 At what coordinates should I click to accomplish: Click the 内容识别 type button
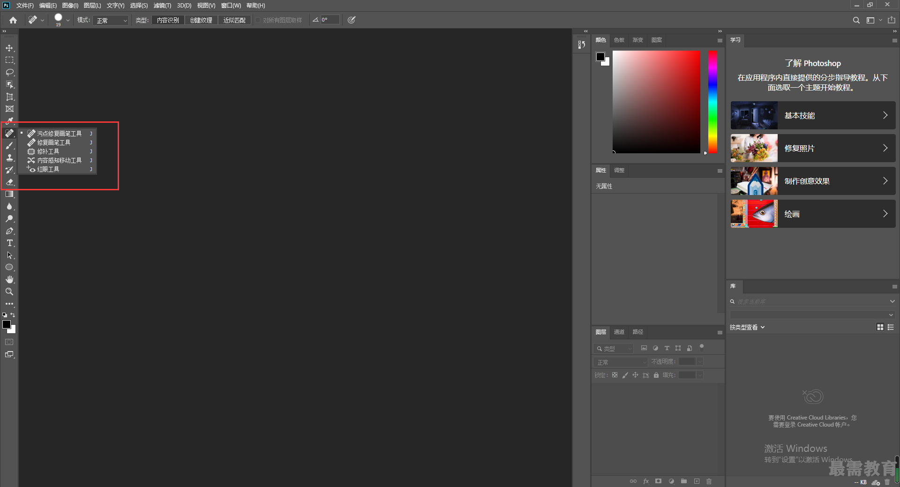pos(168,20)
